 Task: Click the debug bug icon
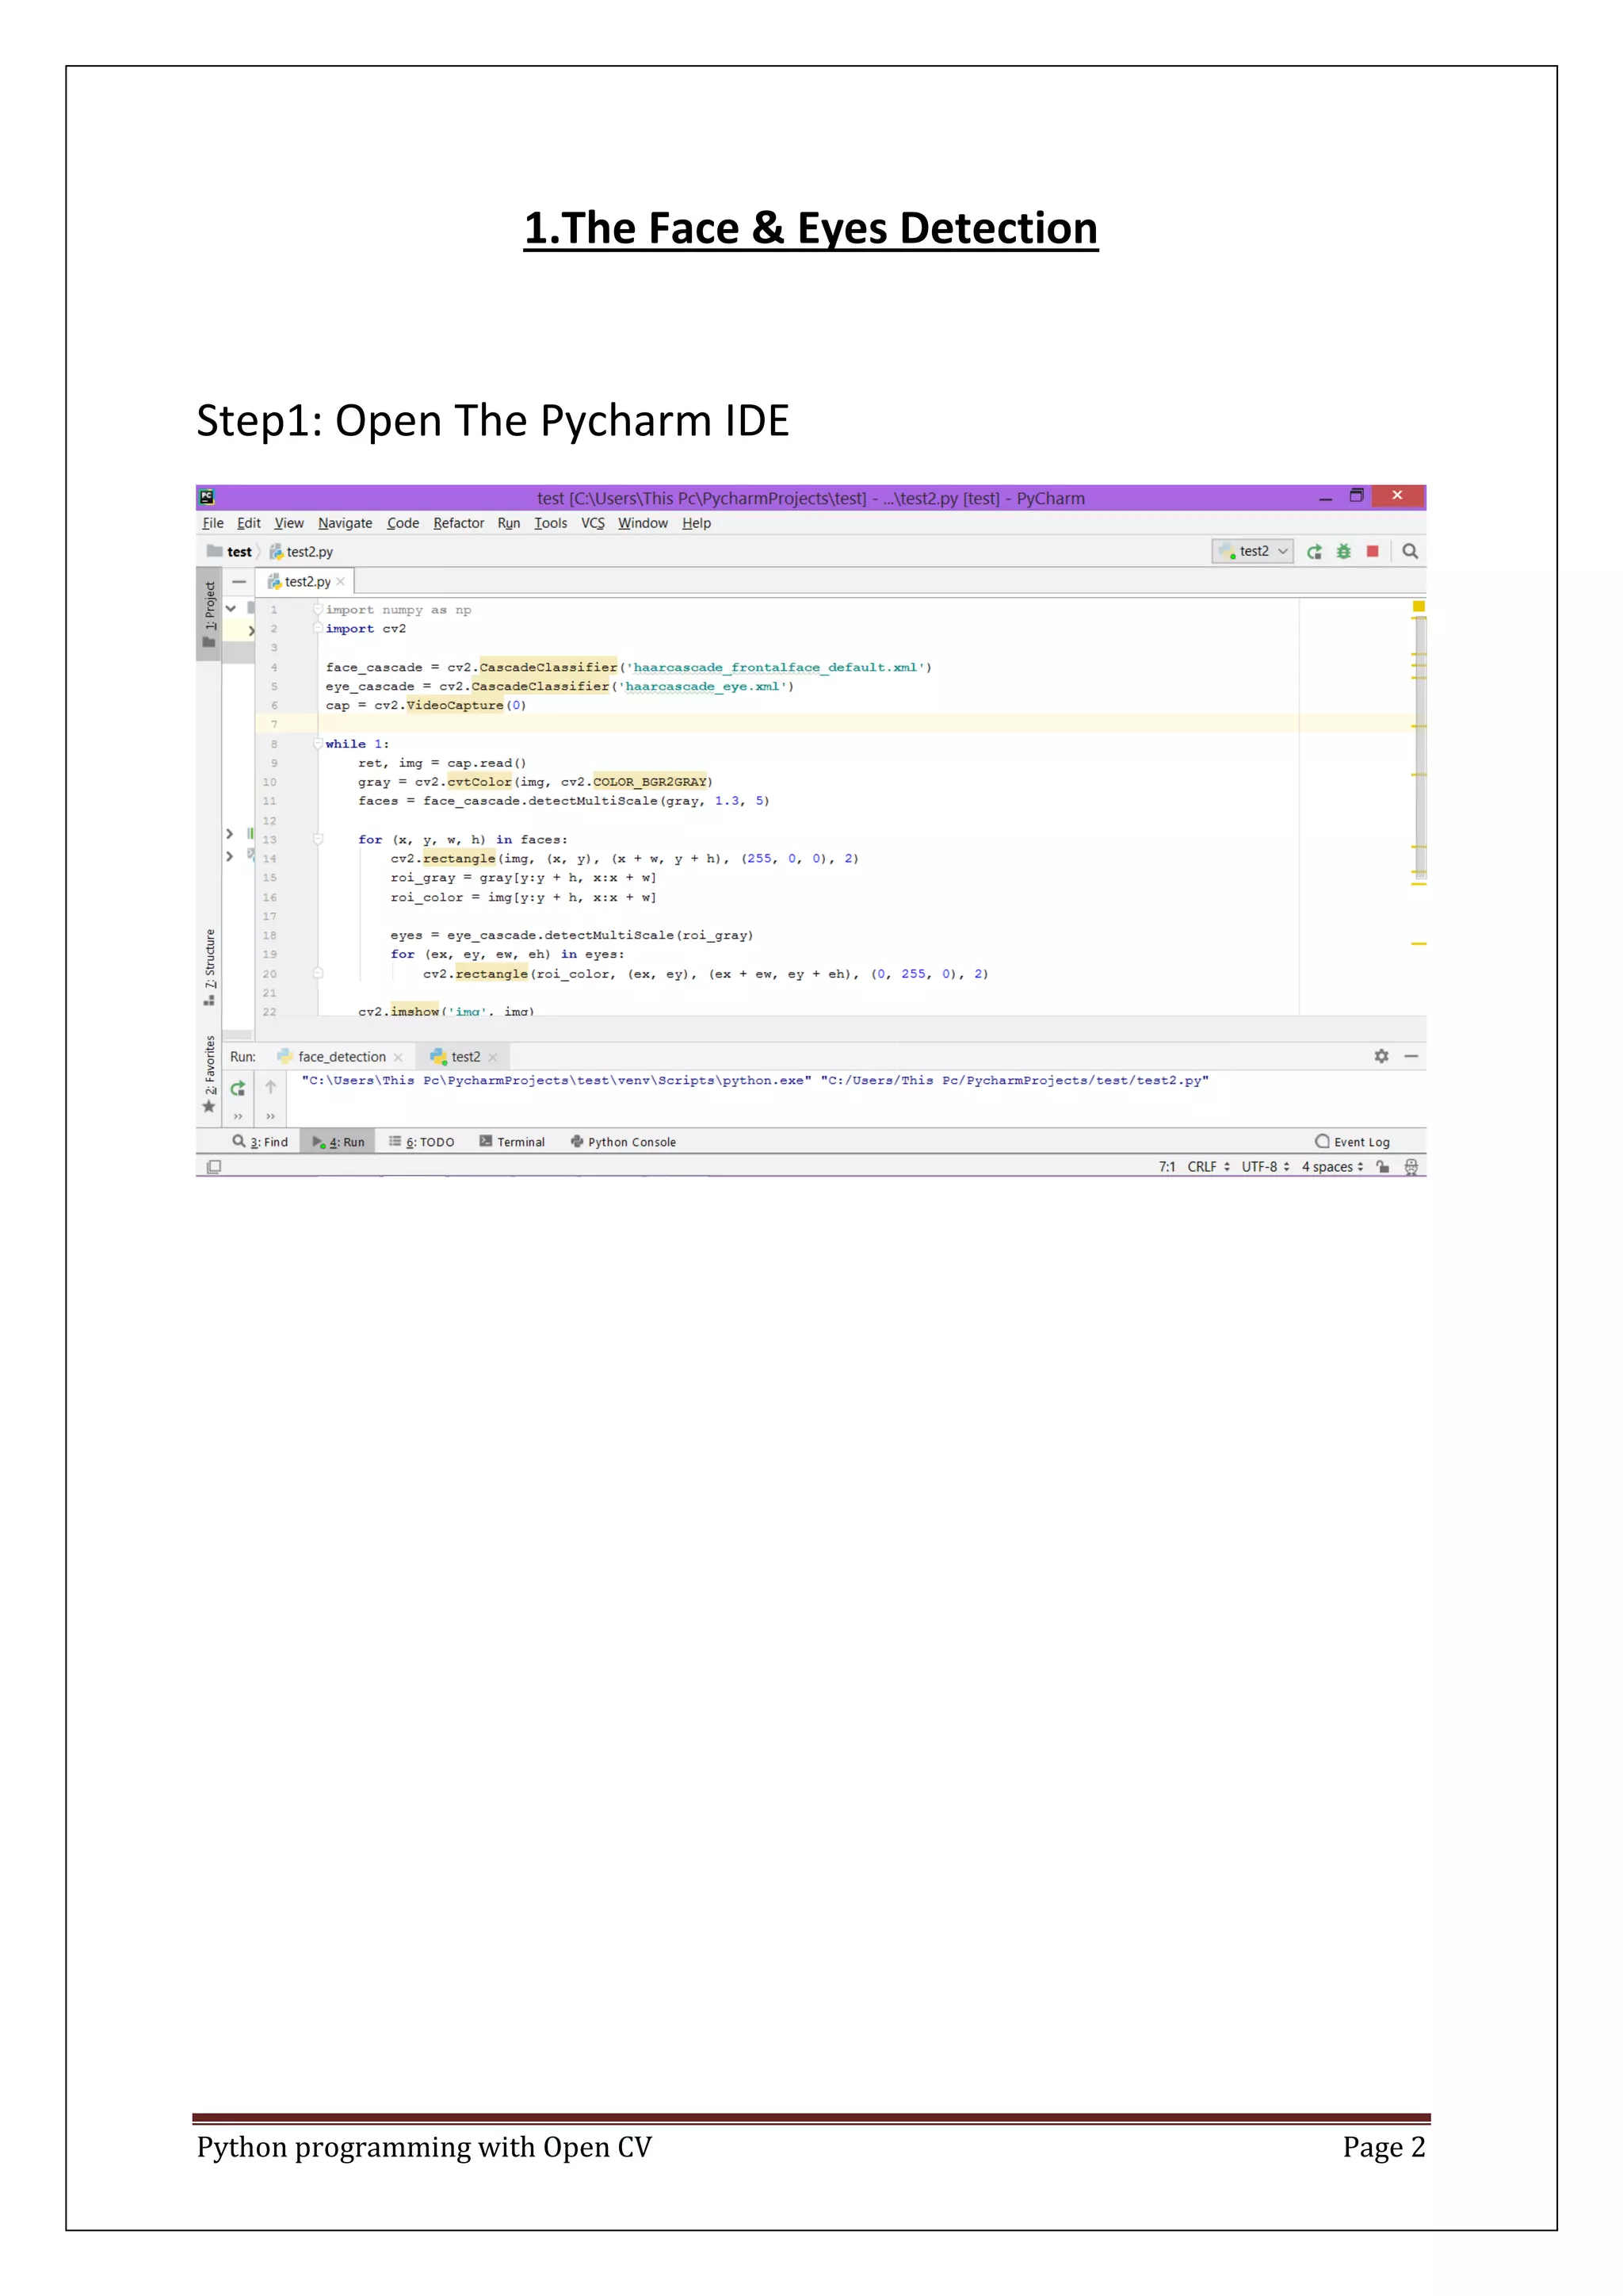coord(1343,552)
